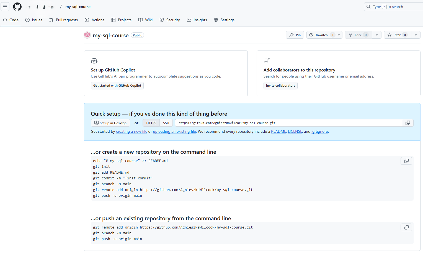The image size is (423, 255).
Task: Click Get started with GitHub Copilot
Action: click(117, 86)
